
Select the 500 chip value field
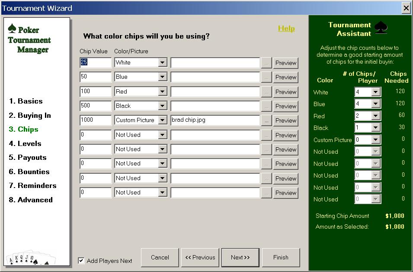click(x=95, y=106)
